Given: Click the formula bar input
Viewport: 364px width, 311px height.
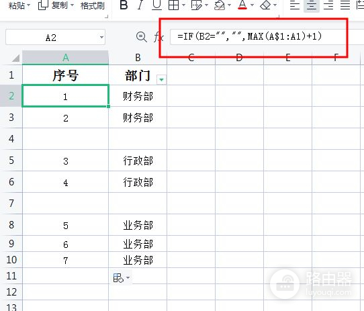Looking at the screenshot, I should click(267, 37).
